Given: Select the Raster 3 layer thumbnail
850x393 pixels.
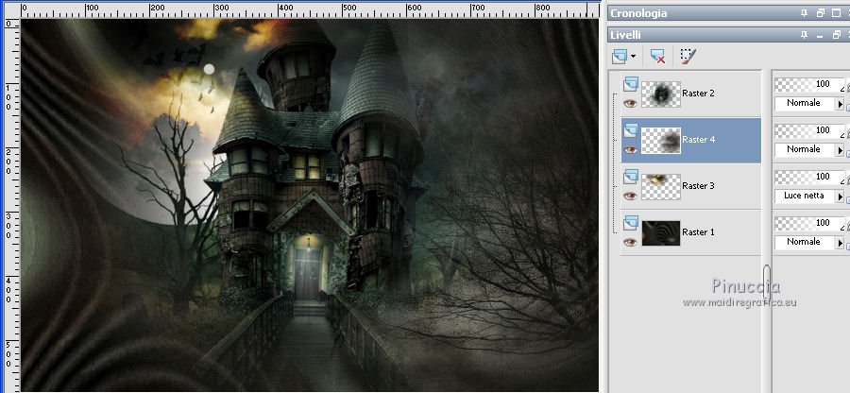Looking at the screenshot, I should 661,186.
